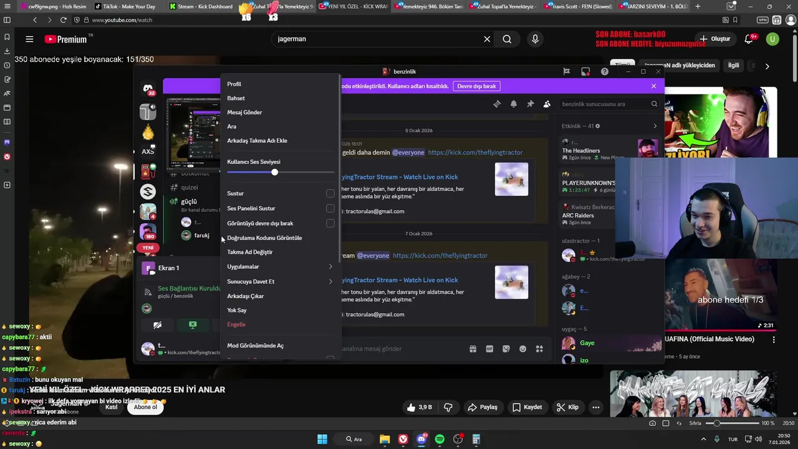Open sticker picker in Discord message bar
Screen dimensions: 798x449
point(506,349)
